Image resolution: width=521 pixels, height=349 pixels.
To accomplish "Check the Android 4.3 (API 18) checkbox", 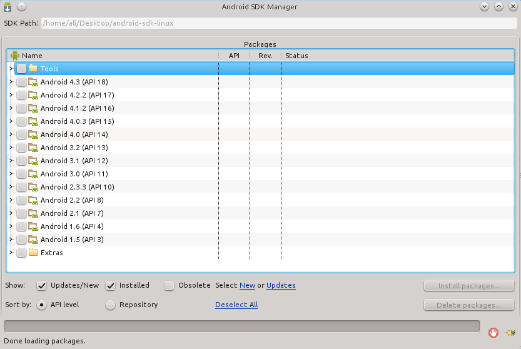I will pos(22,82).
